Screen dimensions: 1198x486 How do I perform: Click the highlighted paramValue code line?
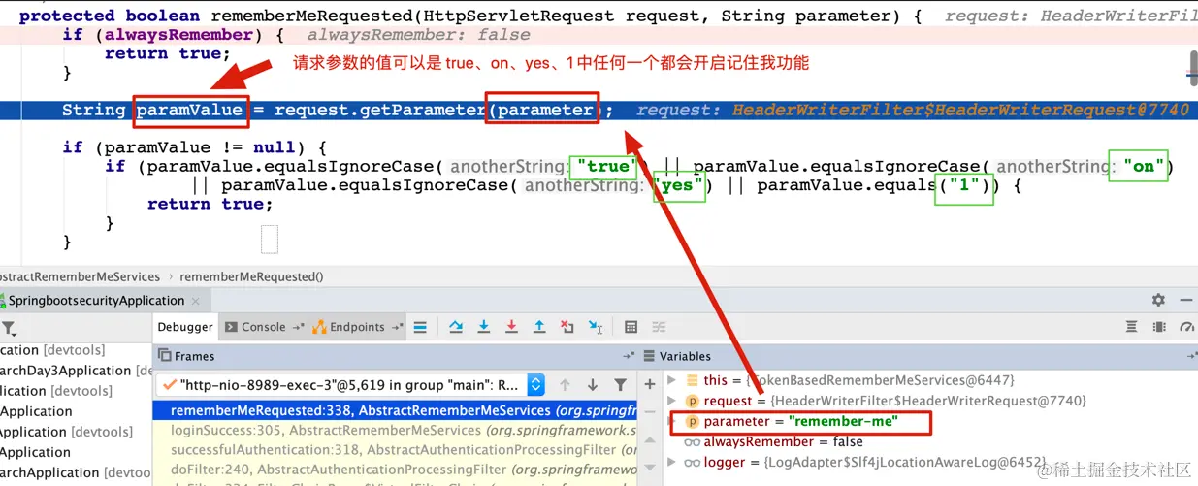point(599,110)
